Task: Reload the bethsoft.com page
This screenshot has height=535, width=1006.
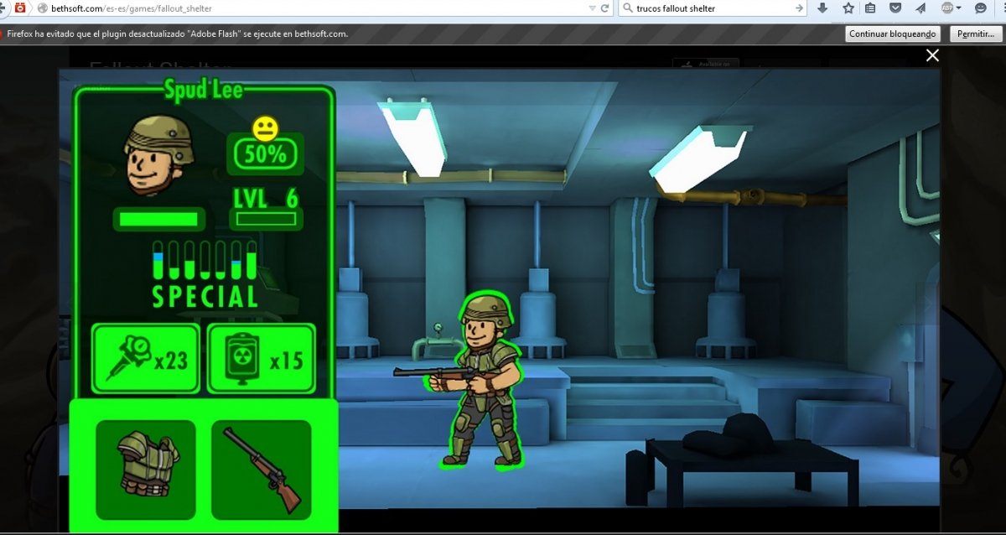Action: [604, 8]
